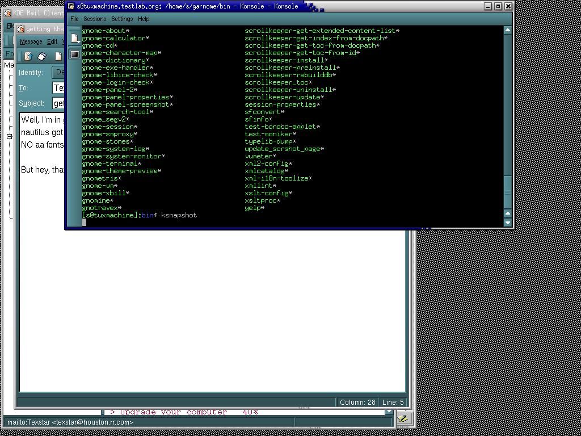
Task: Collapse the folder tree node in mail client
Action: (x=9, y=136)
